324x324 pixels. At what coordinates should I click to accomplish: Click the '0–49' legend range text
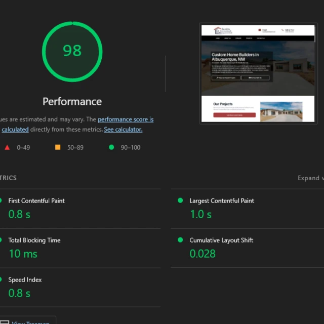point(23,147)
